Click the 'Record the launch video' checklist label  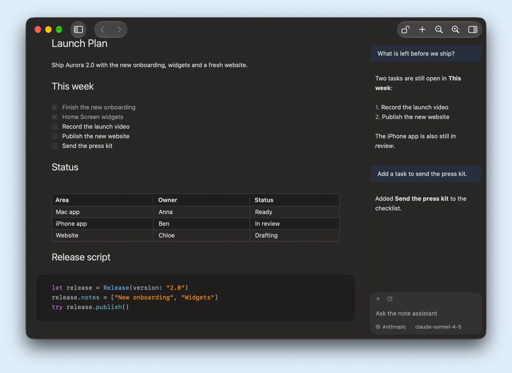(96, 126)
